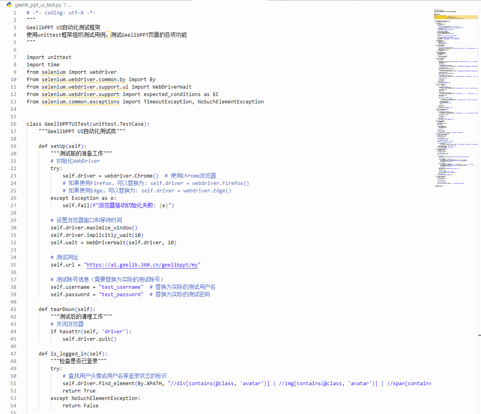
Task: Select line number 16 in the gutter
Action: pos(14,124)
